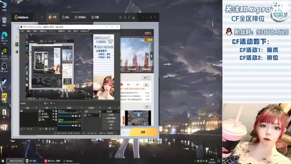Open settings gear of first mixer channel

80,116
